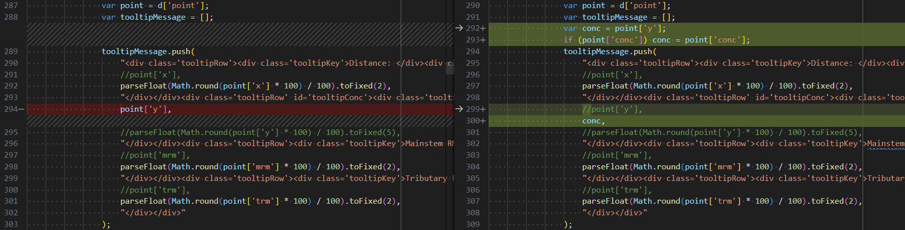This screenshot has width=905, height=230.
Task: Click "tooltipMessage.push(" on left line 289
Action: 148,52
